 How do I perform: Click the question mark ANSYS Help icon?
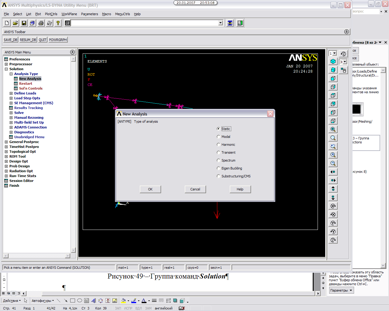(x=58, y=23)
